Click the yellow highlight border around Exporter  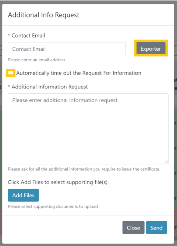tap(151, 41)
